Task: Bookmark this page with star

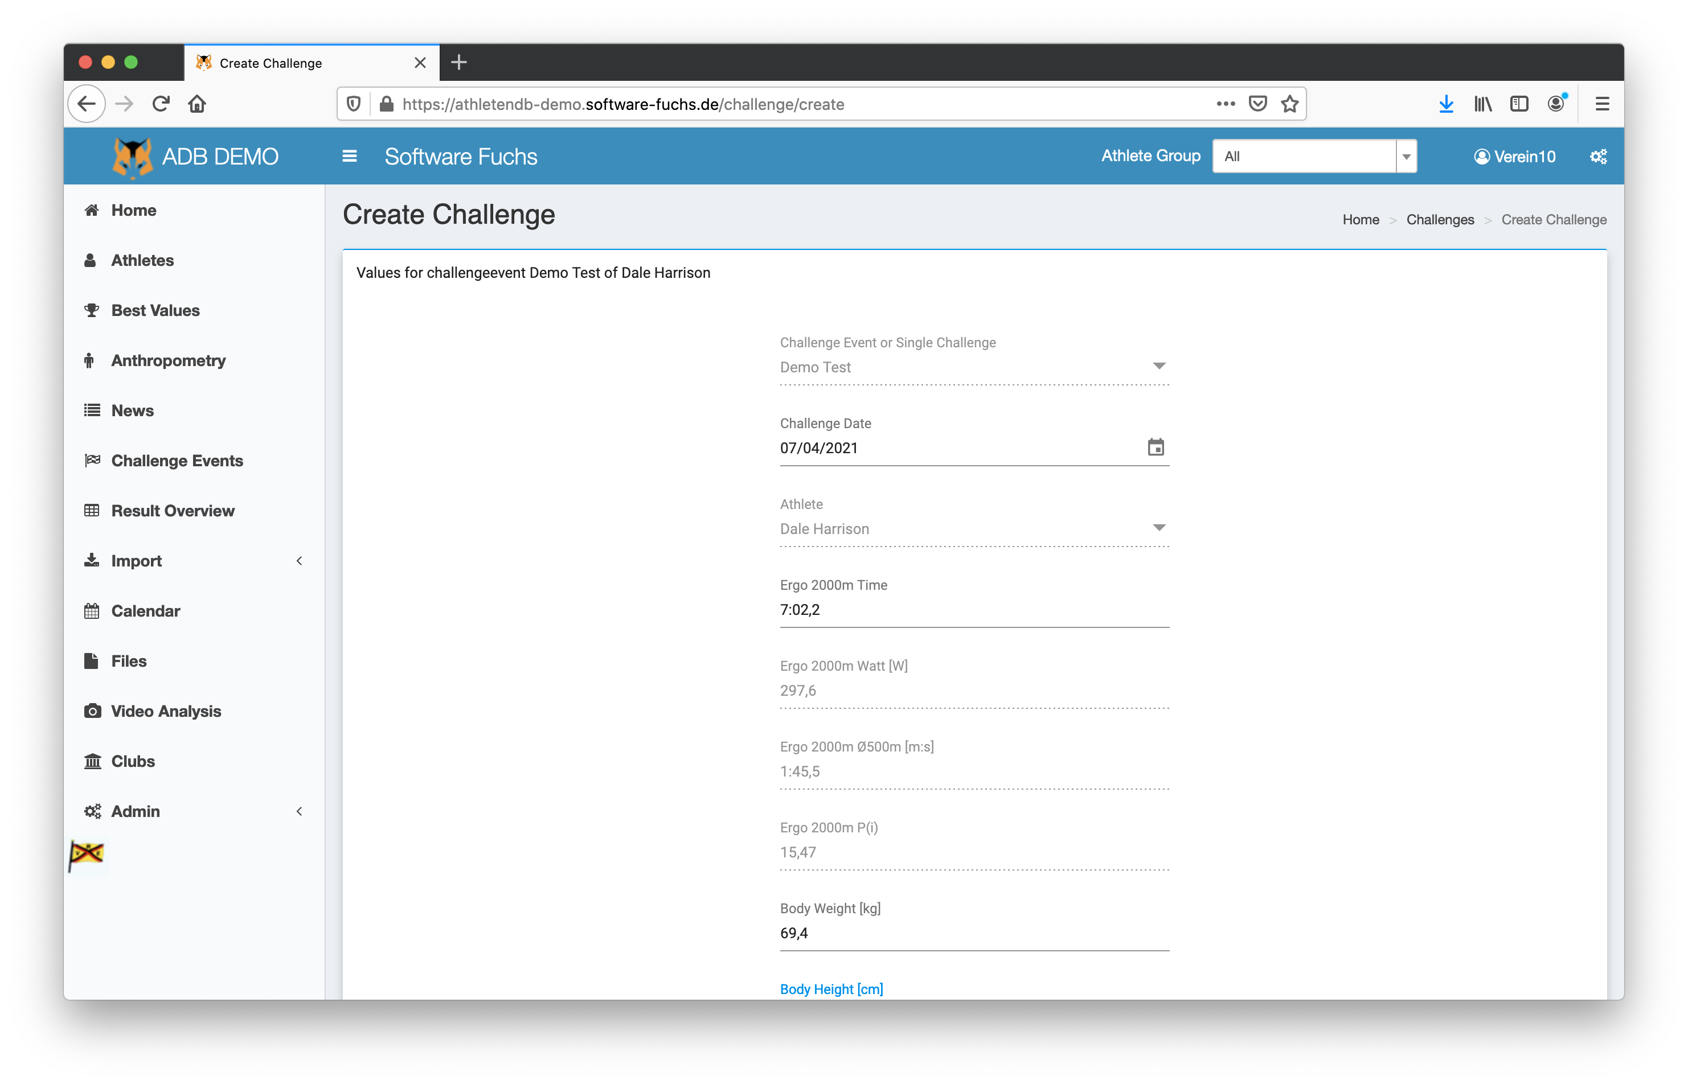Action: 1289,104
